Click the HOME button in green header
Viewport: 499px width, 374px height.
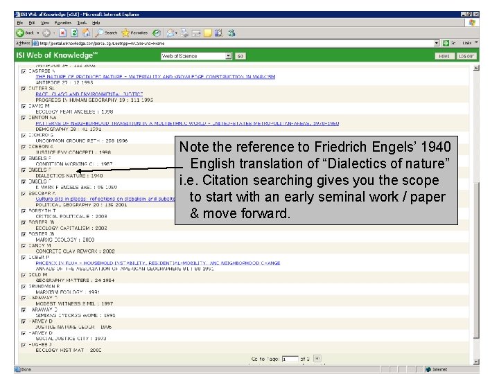(444, 56)
